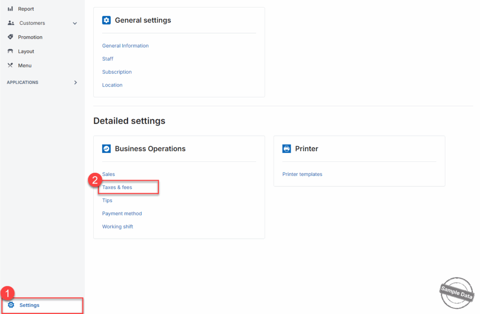Screen dimensions: 480x314
Task: Open the Staff settings link
Action: tap(108, 59)
